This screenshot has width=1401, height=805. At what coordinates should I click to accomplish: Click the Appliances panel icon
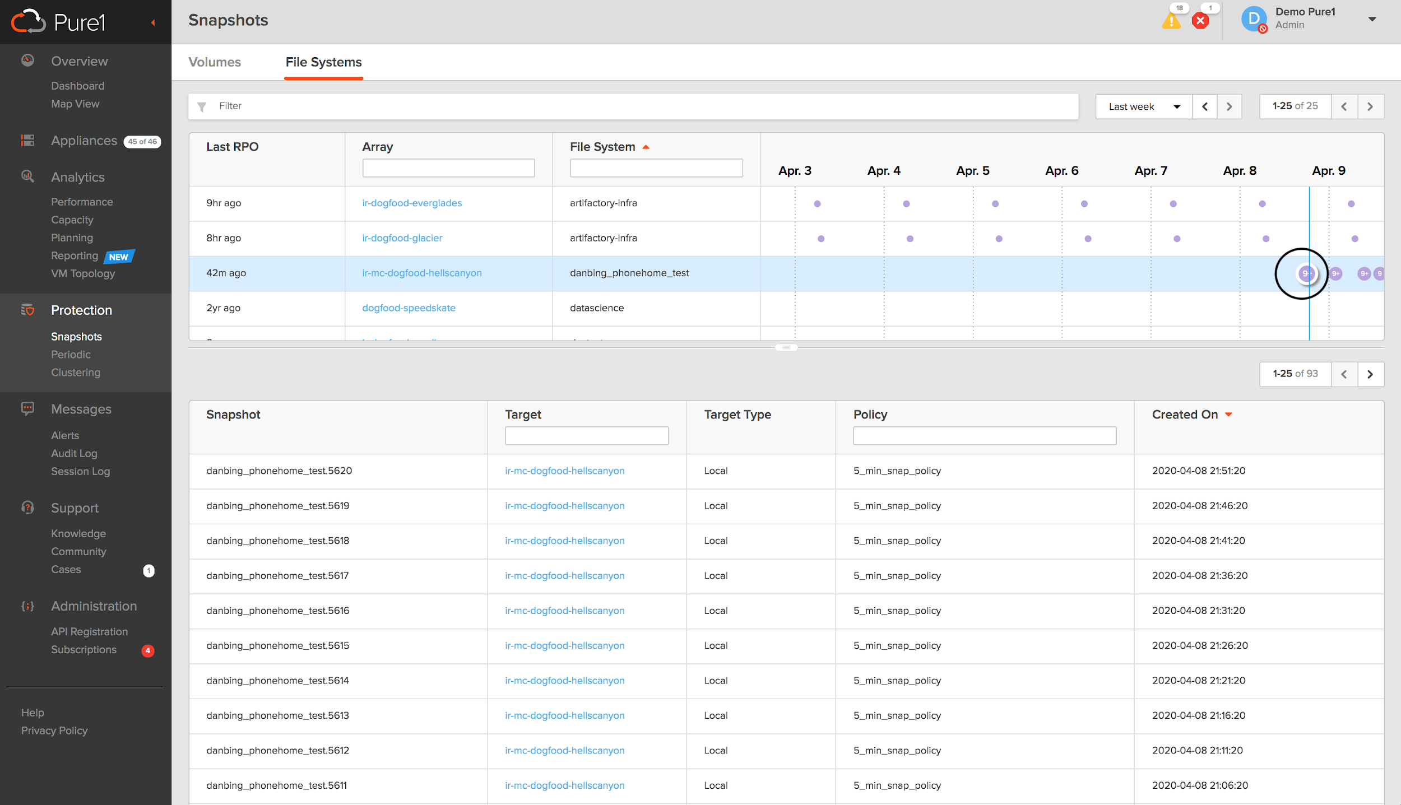[x=26, y=142]
